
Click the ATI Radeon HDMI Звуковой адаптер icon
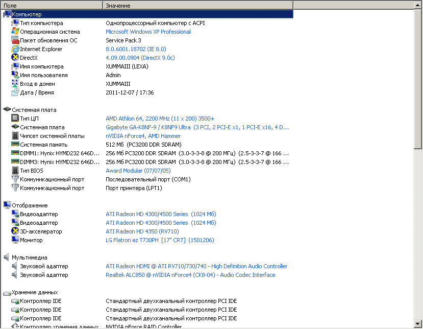point(15,266)
